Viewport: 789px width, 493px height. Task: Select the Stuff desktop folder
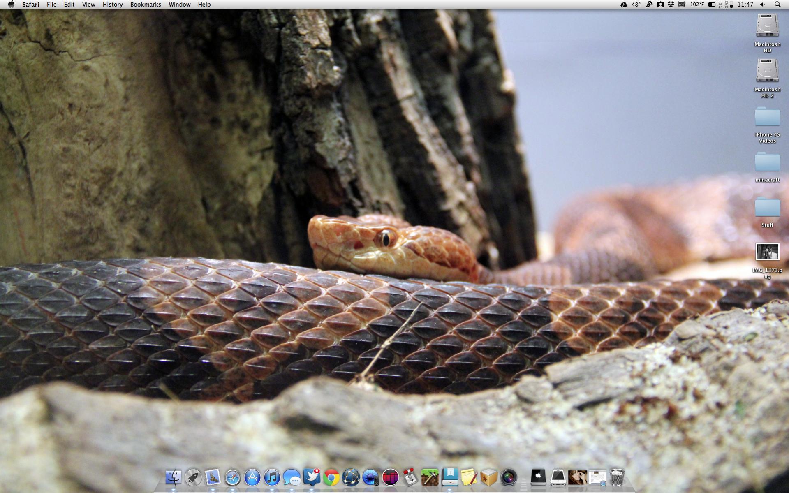767,213
